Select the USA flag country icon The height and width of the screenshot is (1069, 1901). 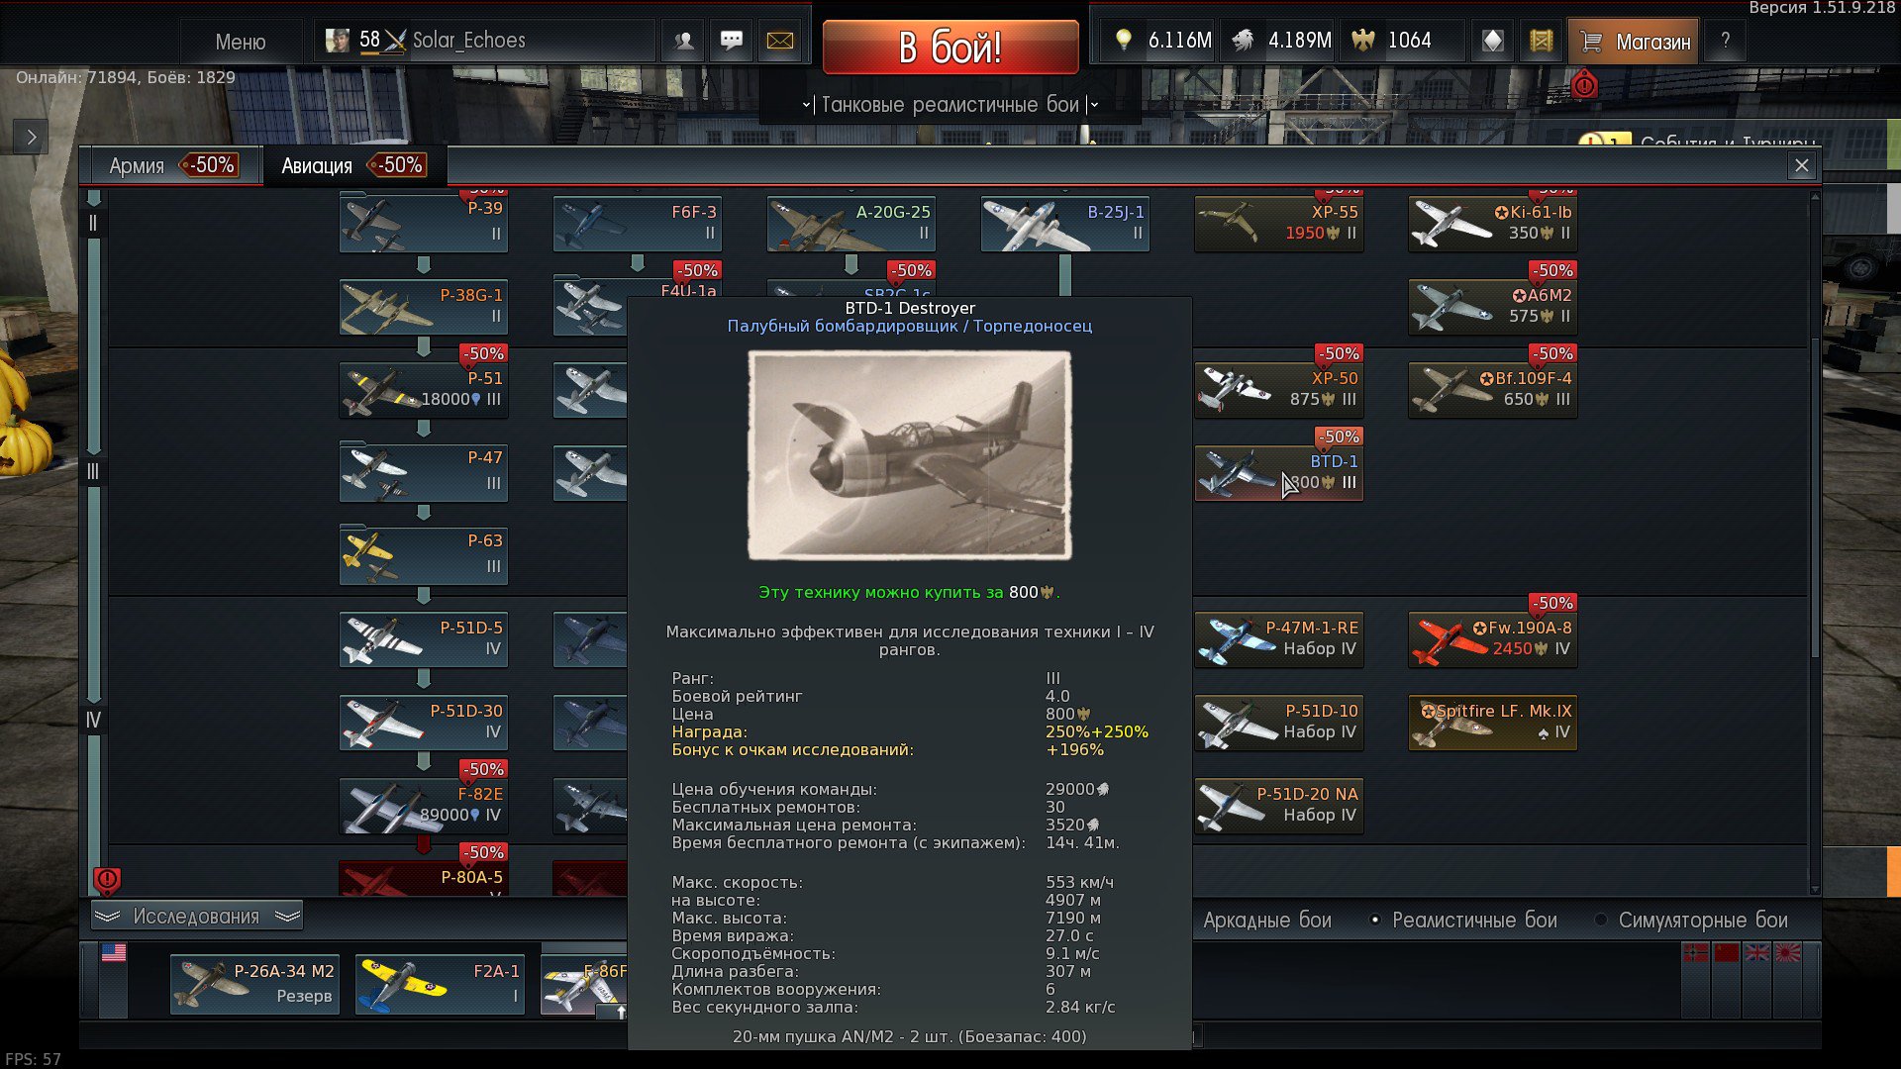pyautogui.click(x=114, y=952)
